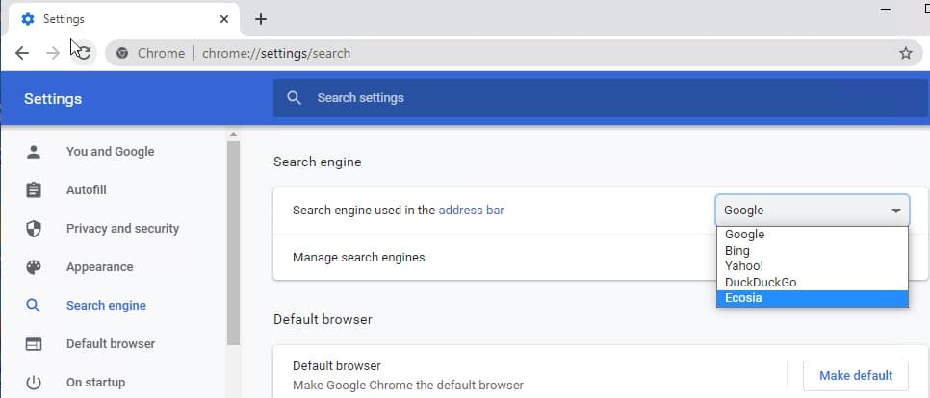The image size is (930, 398).
Task: Go to the Search engine sidebar item
Action: tap(106, 306)
